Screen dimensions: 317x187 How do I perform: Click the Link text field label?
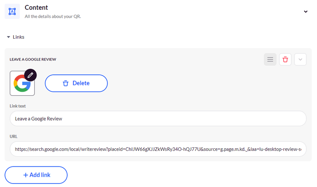18,106
